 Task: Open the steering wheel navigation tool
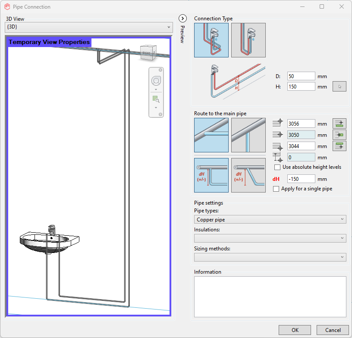click(x=156, y=81)
